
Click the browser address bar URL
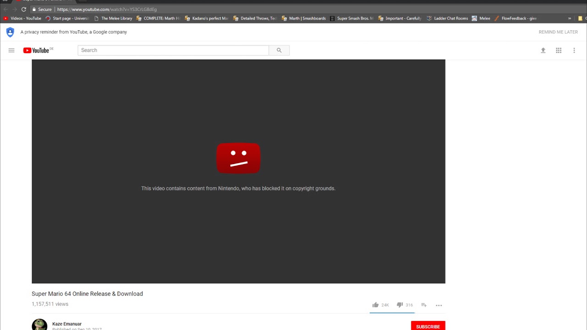[x=107, y=9]
